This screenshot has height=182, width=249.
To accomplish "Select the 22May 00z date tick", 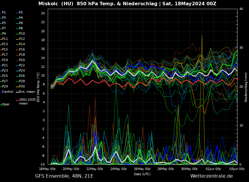I will pyautogui.click(x=95, y=169).
